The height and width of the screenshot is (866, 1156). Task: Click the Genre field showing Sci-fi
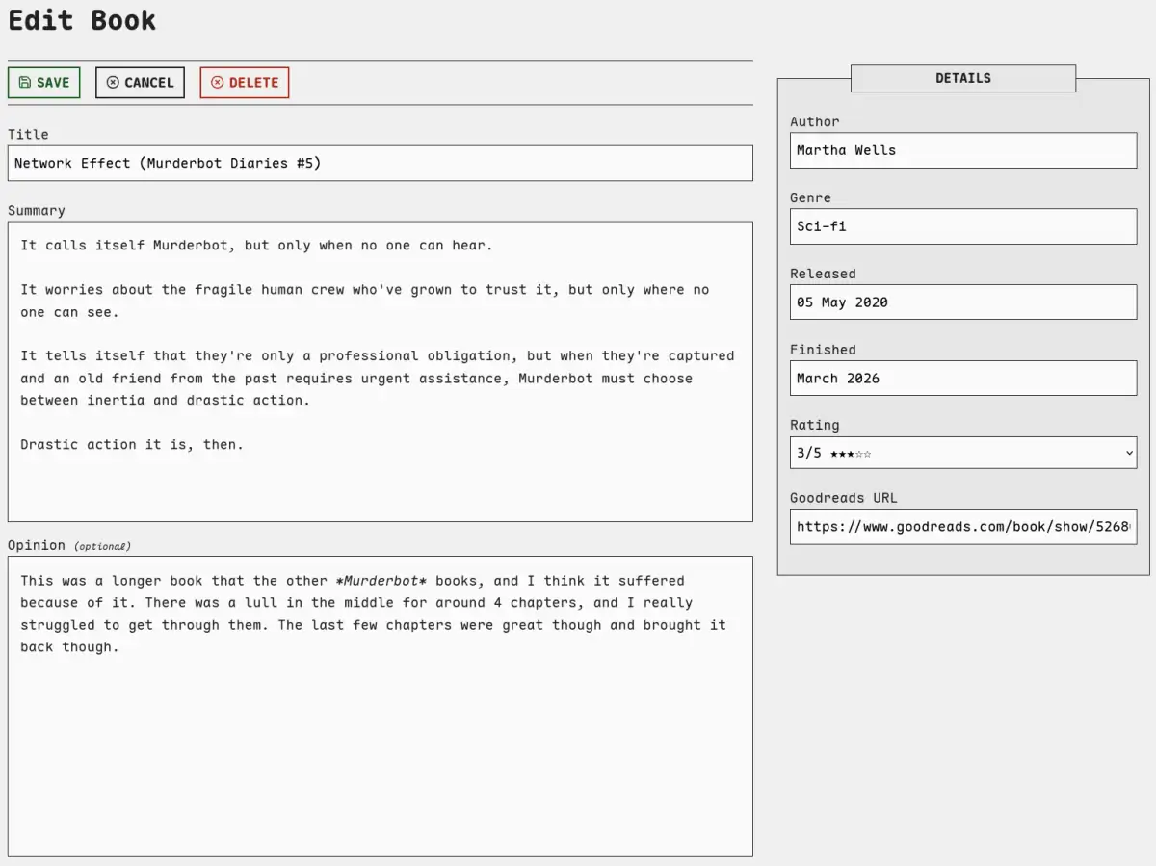click(962, 226)
